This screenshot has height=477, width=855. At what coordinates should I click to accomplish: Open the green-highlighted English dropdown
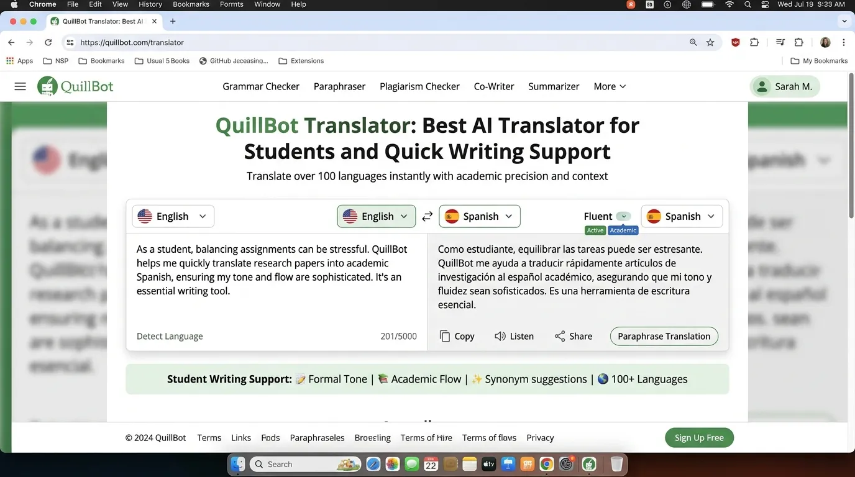point(377,216)
